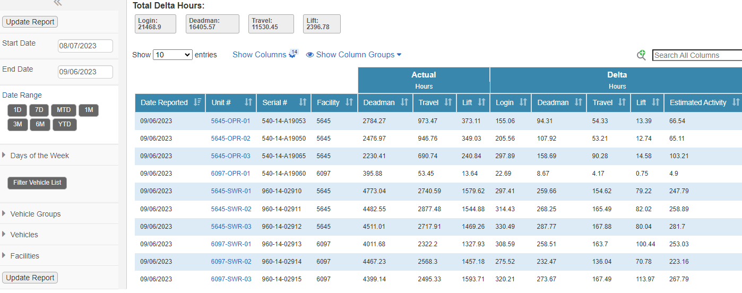Click the Start Date input field

point(85,46)
